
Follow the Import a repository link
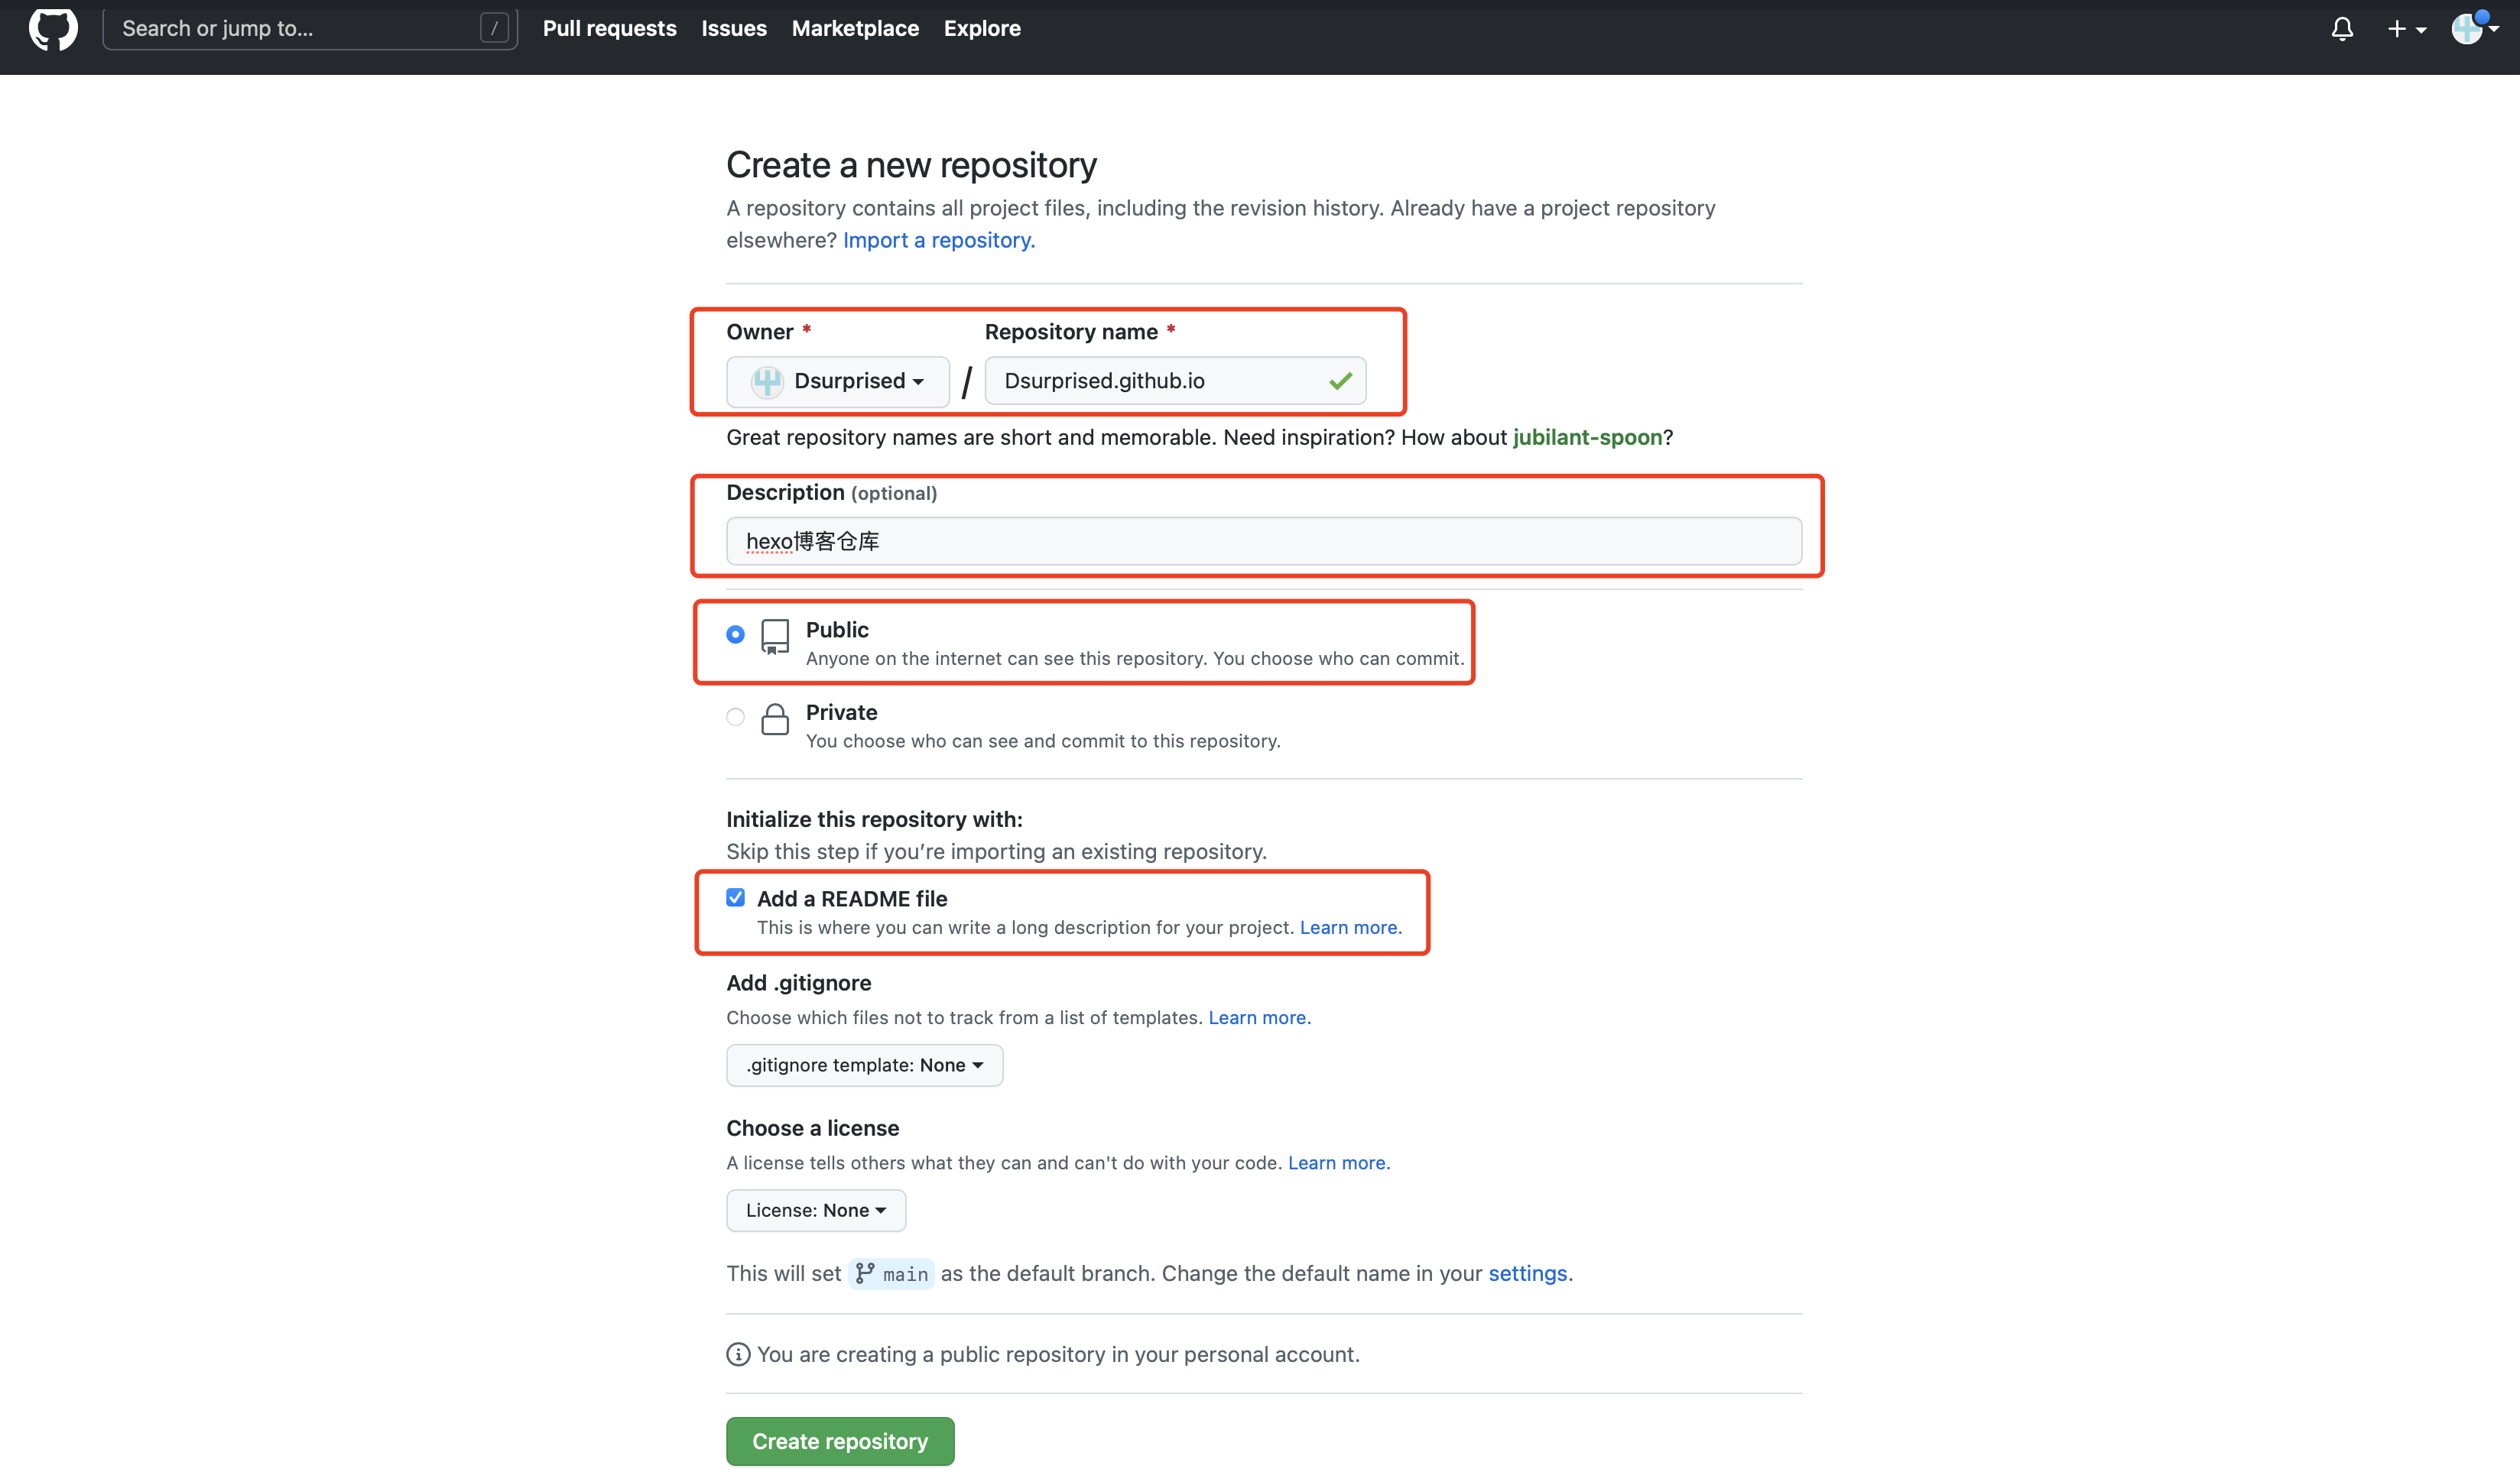[938, 240]
